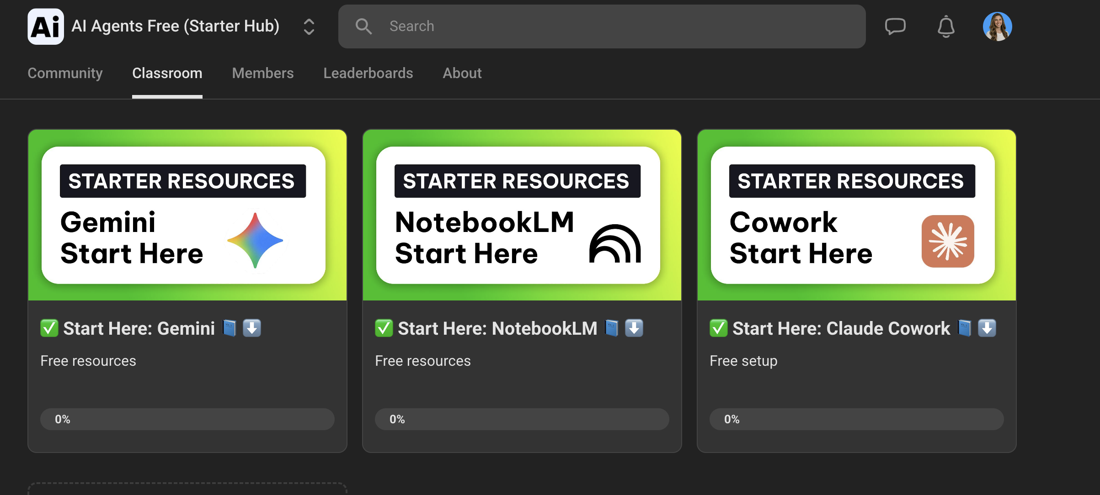The width and height of the screenshot is (1100, 495).
Task: Switch to the Leaderboards tab
Action: coord(368,73)
